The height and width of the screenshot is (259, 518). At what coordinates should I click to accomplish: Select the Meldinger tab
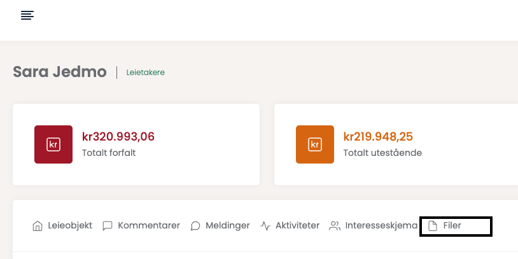pos(227,225)
